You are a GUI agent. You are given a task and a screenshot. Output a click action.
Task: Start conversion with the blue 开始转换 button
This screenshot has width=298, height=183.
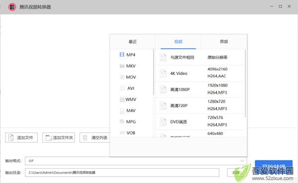tap(274, 167)
